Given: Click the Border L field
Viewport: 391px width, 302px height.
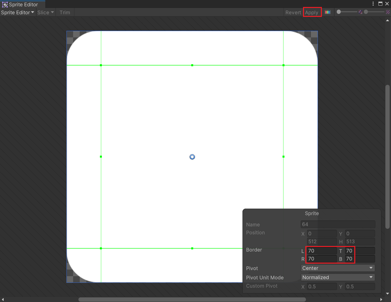Looking at the screenshot, I should point(322,251).
